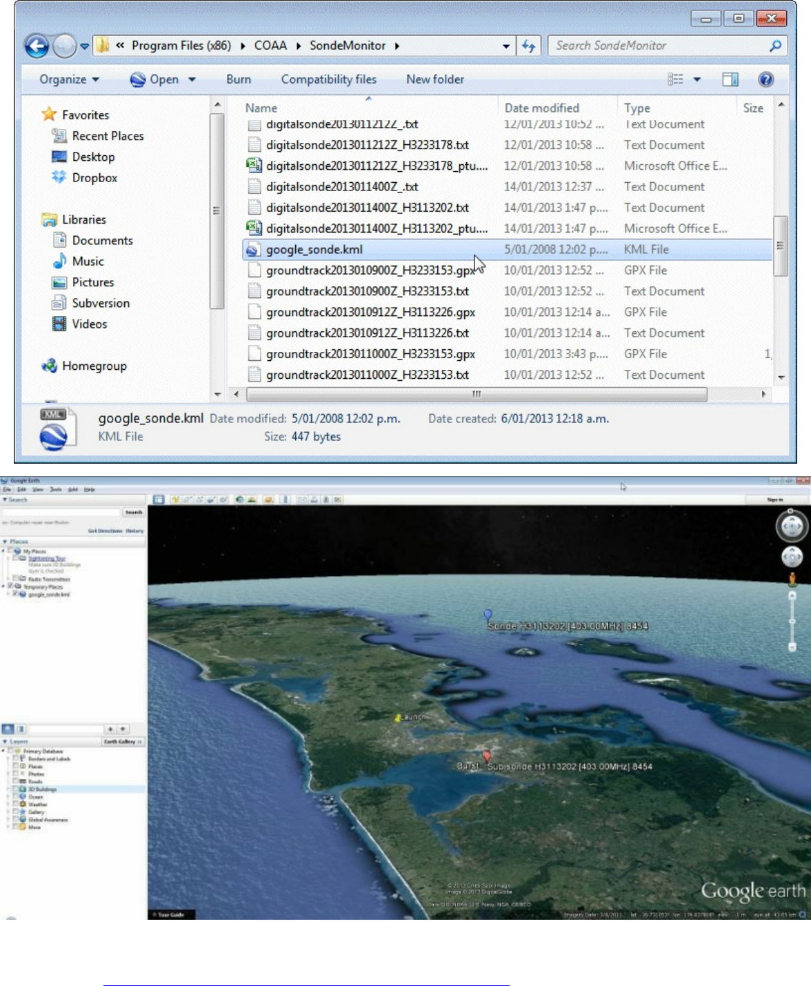Enable the 3D Buildings layer checkbox
The height and width of the screenshot is (986, 811).
point(16,789)
